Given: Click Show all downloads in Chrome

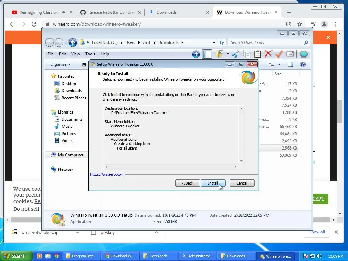Looking at the screenshot, I should [x=317, y=232].
